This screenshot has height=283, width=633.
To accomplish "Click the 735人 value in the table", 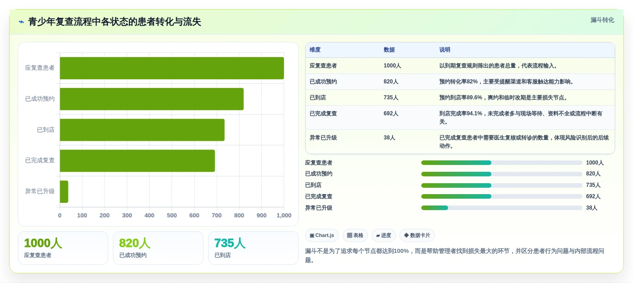I will pos(391,98).
